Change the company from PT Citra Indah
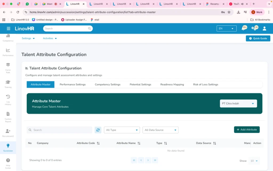The image size is (273, 171). pos(238,103)
